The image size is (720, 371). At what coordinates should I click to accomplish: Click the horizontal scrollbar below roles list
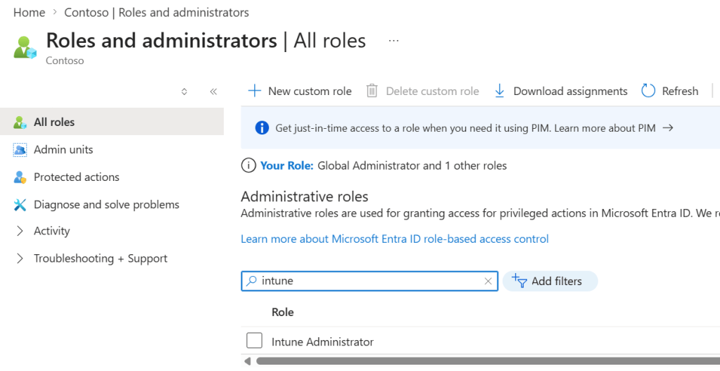coord(479,361)
